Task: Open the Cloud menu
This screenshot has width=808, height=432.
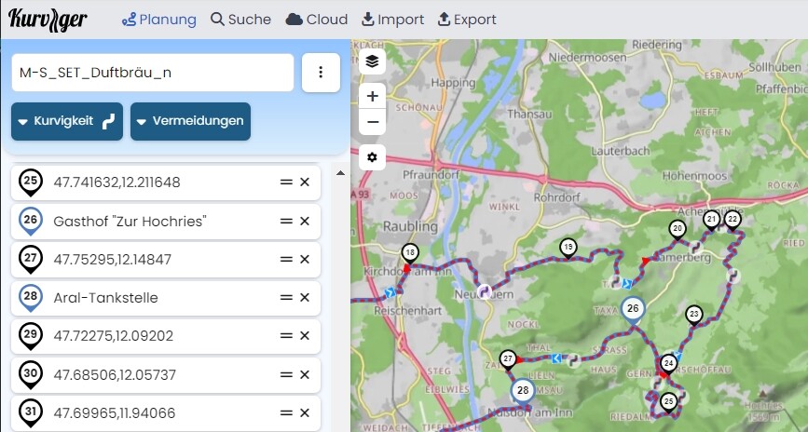Action: (x=317, y=20)
